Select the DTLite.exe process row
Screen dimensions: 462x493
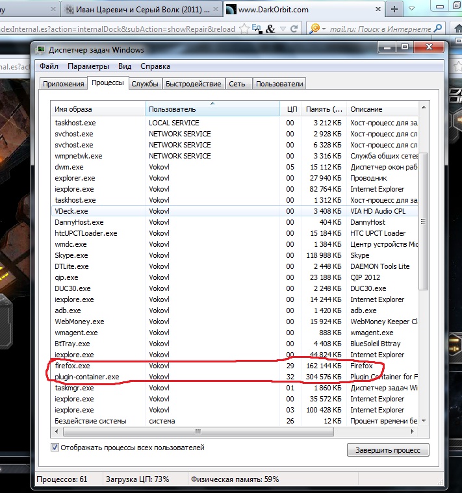235,266
